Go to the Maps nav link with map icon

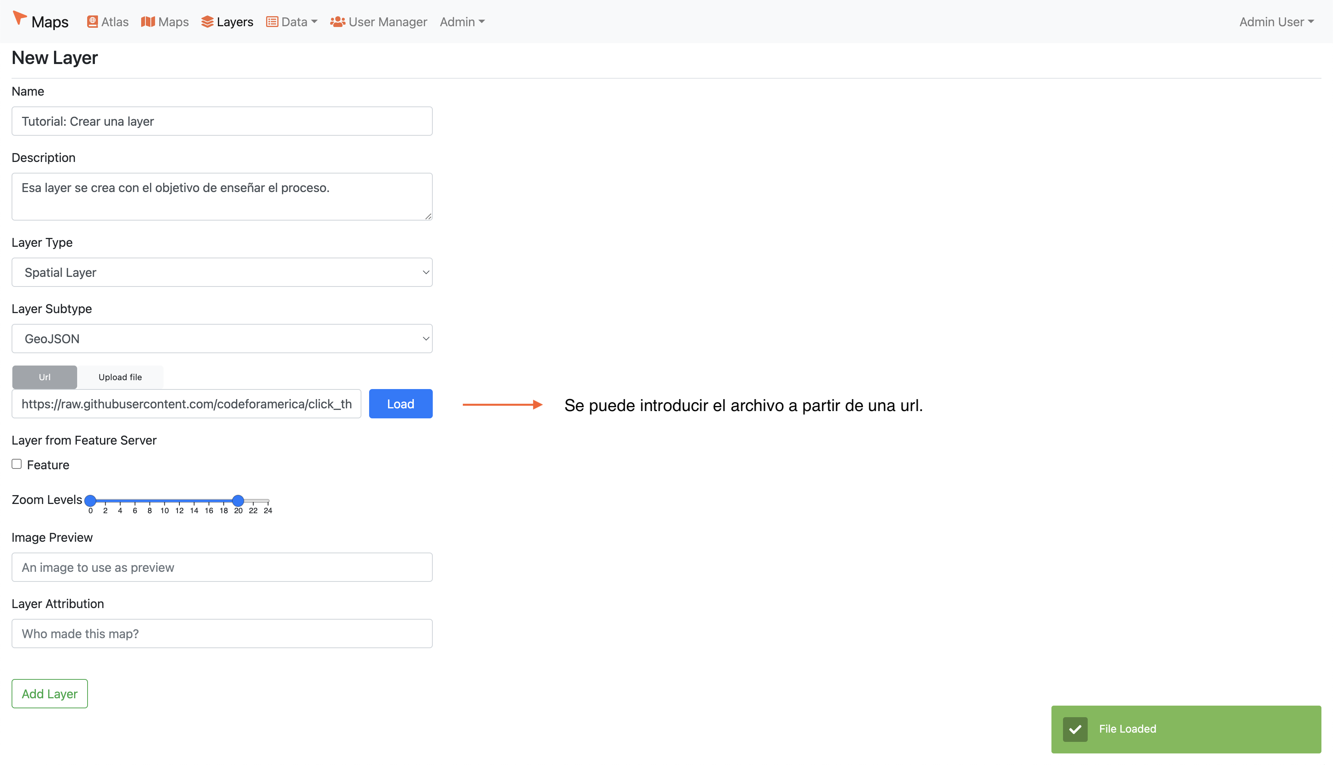point(165,22)
